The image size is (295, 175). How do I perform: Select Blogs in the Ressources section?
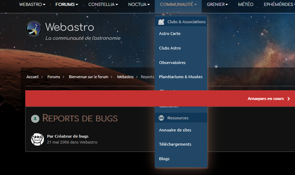164,159
